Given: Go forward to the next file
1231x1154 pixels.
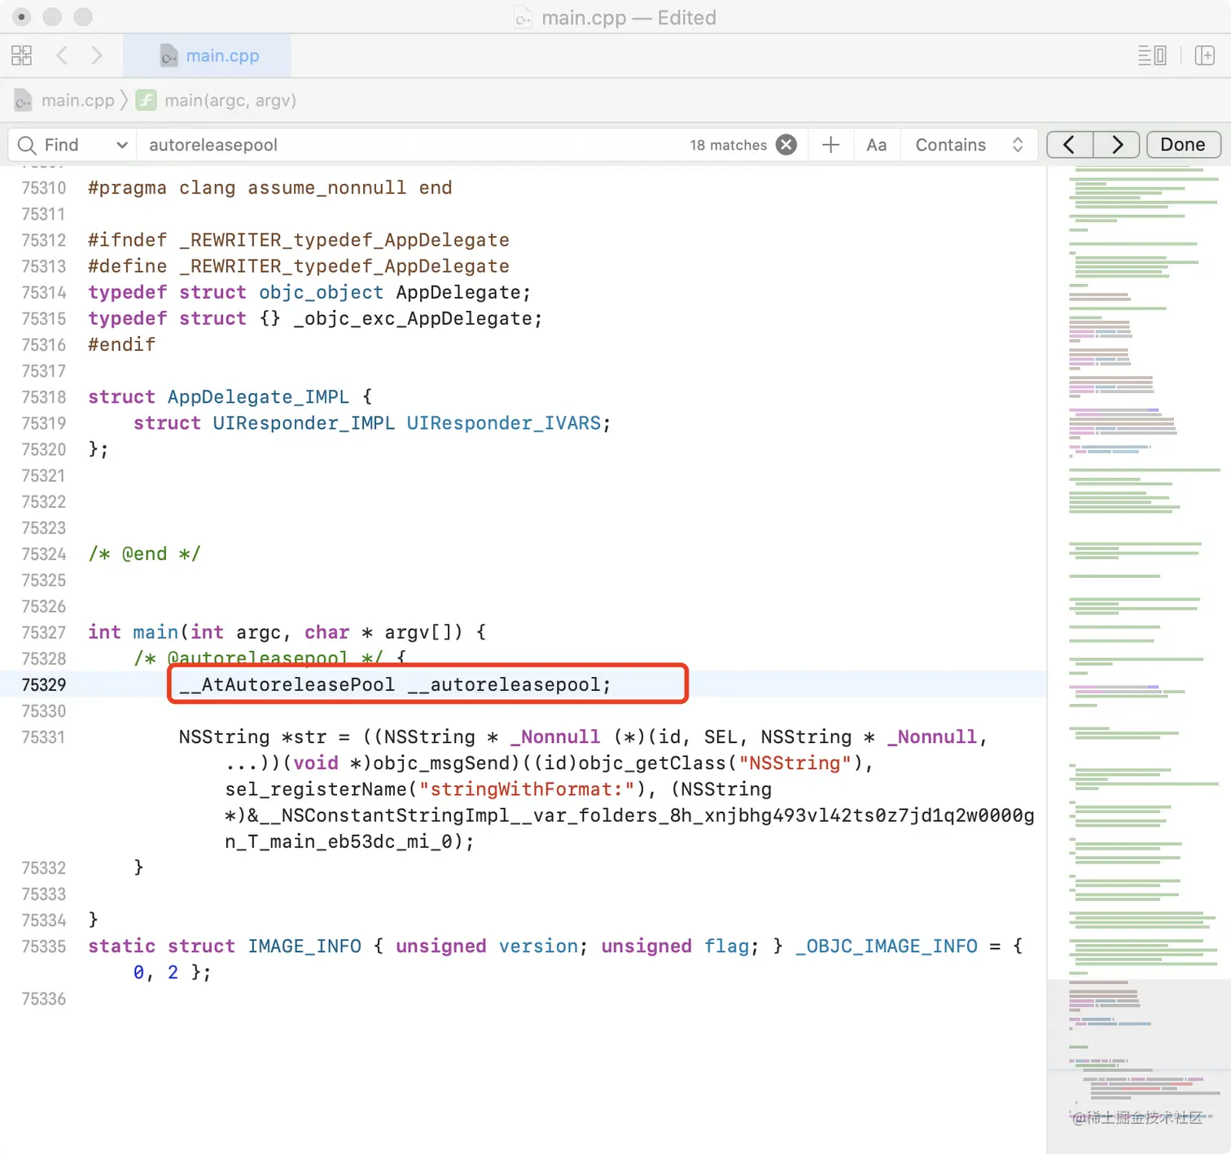Looking at the screenshot, I should click(x=97, y=55).
